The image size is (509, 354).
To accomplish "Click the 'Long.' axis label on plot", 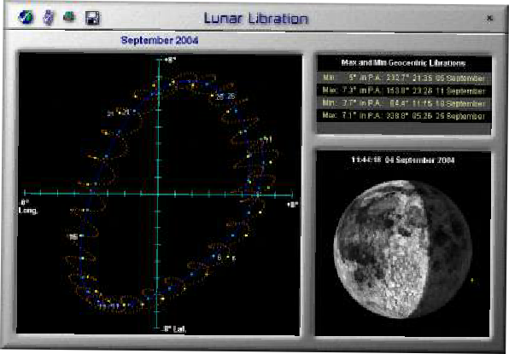I will point(28,211).
